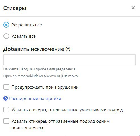
Task: Click the help icon beside Добавить исключение
Action: click(68, 49)
